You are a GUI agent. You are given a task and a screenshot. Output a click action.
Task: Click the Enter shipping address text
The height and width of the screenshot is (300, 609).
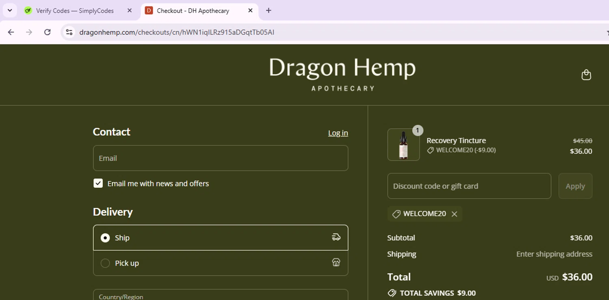pyautogui.click(x=554, y=254)
